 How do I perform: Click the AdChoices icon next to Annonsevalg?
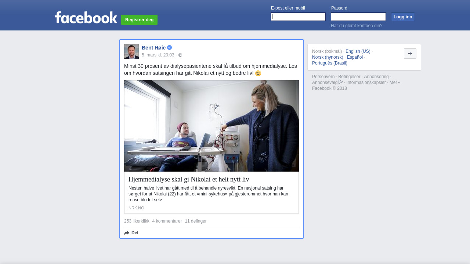click(x=341, y=82)
